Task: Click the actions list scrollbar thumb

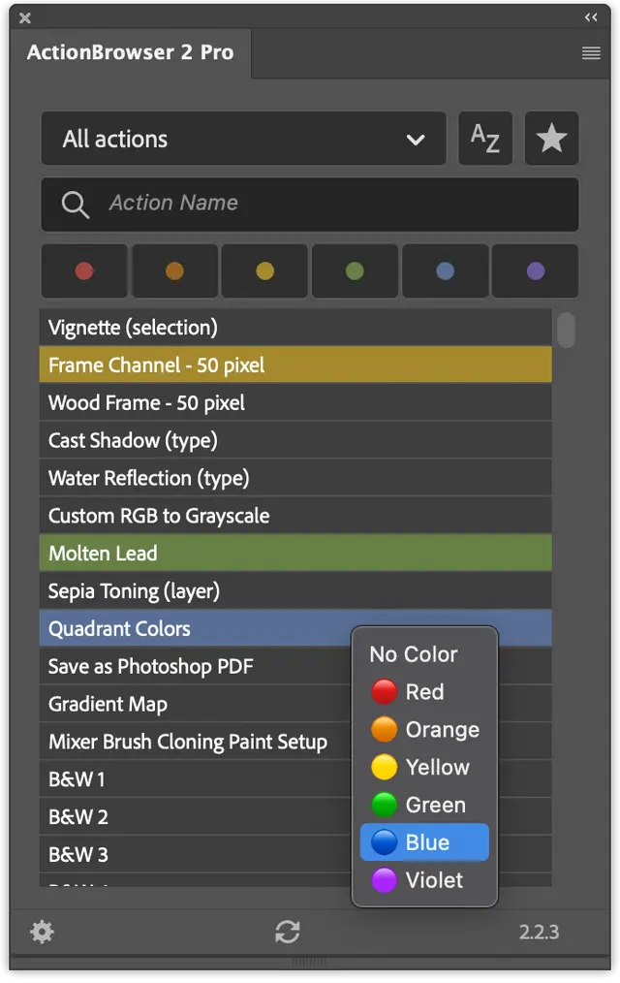Action: point(566,330)
